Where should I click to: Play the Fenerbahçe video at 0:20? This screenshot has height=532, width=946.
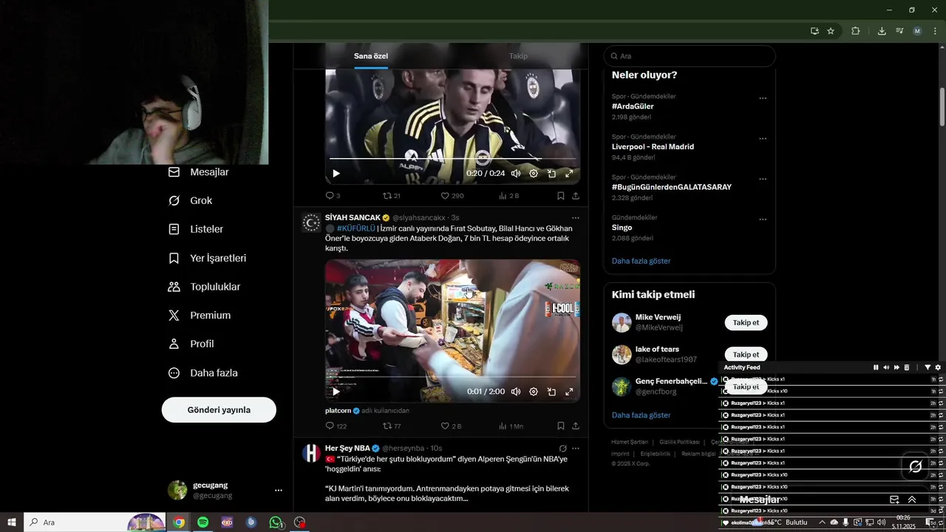pyautogui.click(x=336, y=174)
